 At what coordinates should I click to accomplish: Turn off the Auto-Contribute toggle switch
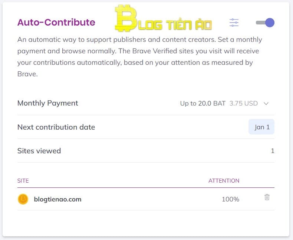265,23
